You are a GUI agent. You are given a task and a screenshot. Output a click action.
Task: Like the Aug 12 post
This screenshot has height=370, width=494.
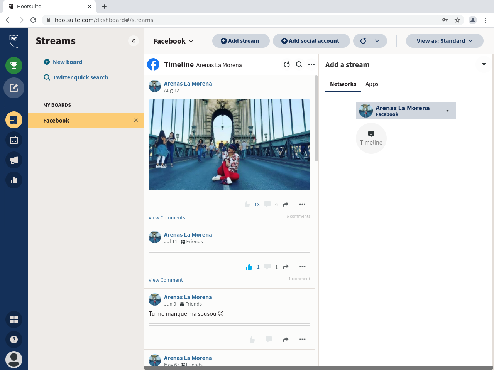(x=247, y=204)
